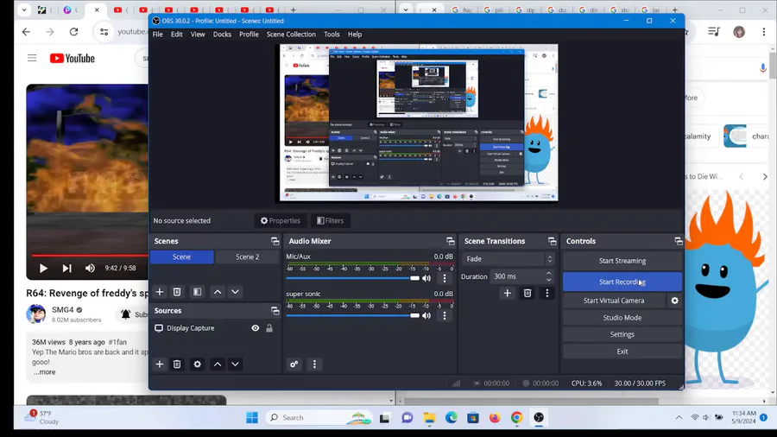
Task: Open tab list chevron in left browser
Action: click(24, 9)
